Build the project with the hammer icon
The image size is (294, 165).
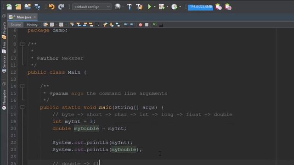click(x=130, y=7)
